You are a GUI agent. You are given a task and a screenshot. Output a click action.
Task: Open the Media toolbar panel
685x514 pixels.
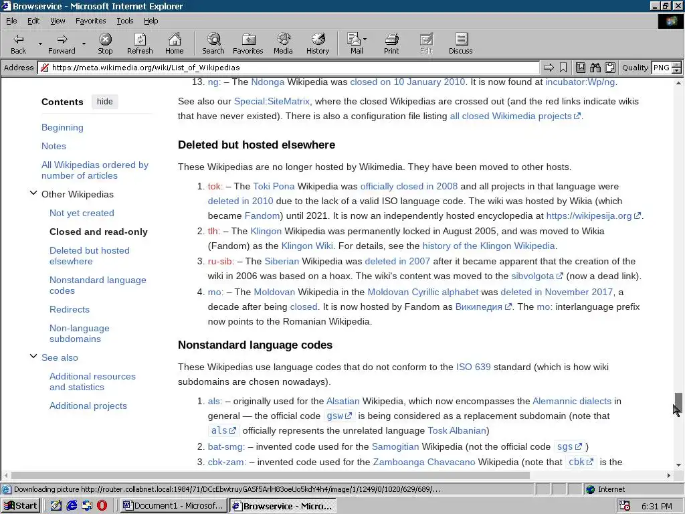[283, 44]
